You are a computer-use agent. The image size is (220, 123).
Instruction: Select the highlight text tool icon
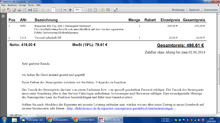pos(108,10)
